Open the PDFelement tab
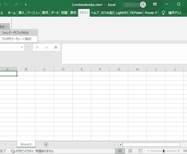 point(136,13)
